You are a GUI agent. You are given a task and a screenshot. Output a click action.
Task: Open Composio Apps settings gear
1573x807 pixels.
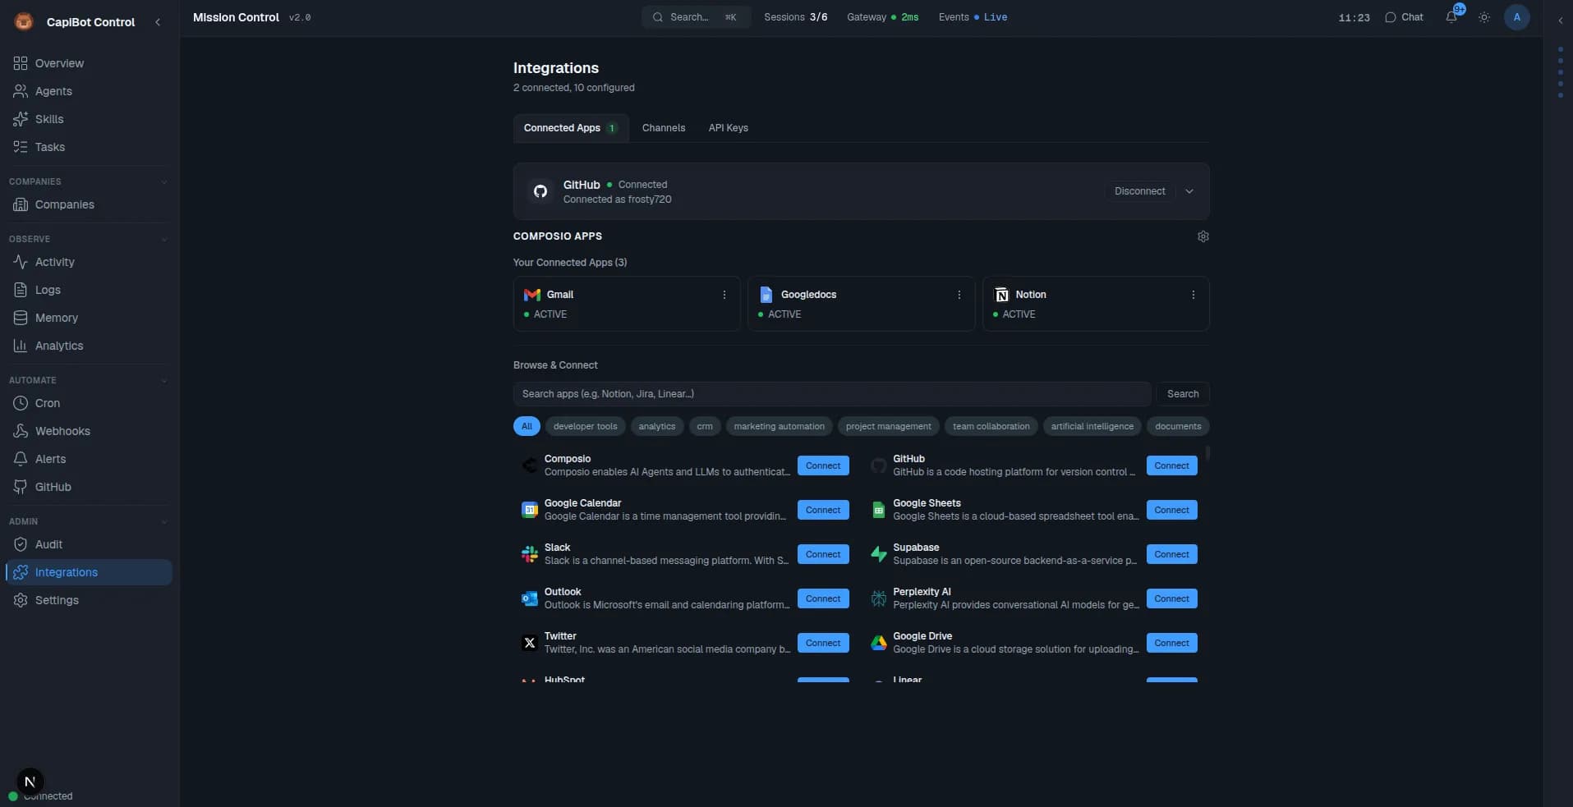(1203, 236)
